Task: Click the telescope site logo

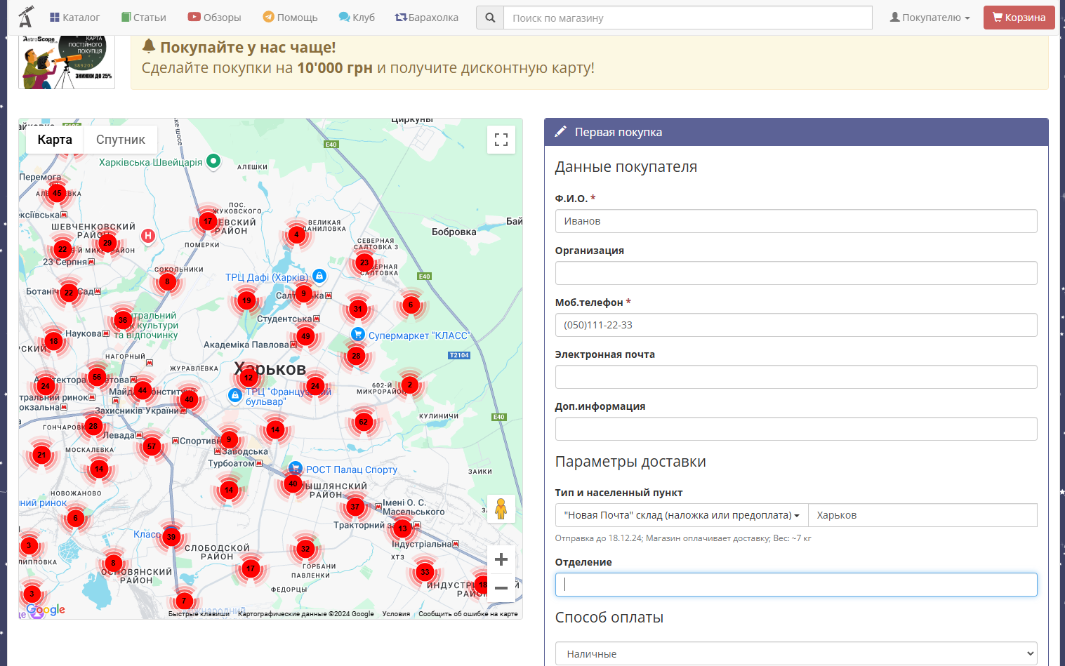Action: tap(26, 16)
